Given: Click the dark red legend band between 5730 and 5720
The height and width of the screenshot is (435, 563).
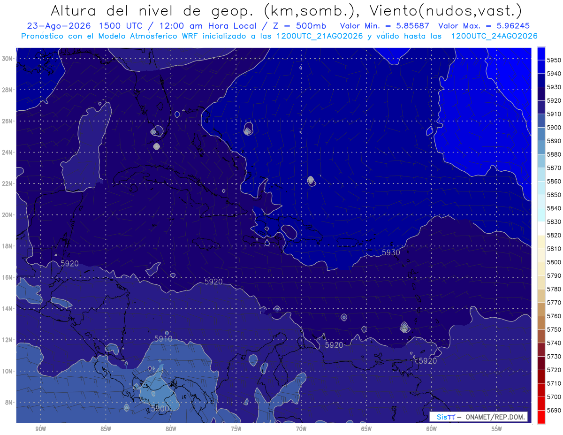Looking at the screenshot, I should point(541,363).
